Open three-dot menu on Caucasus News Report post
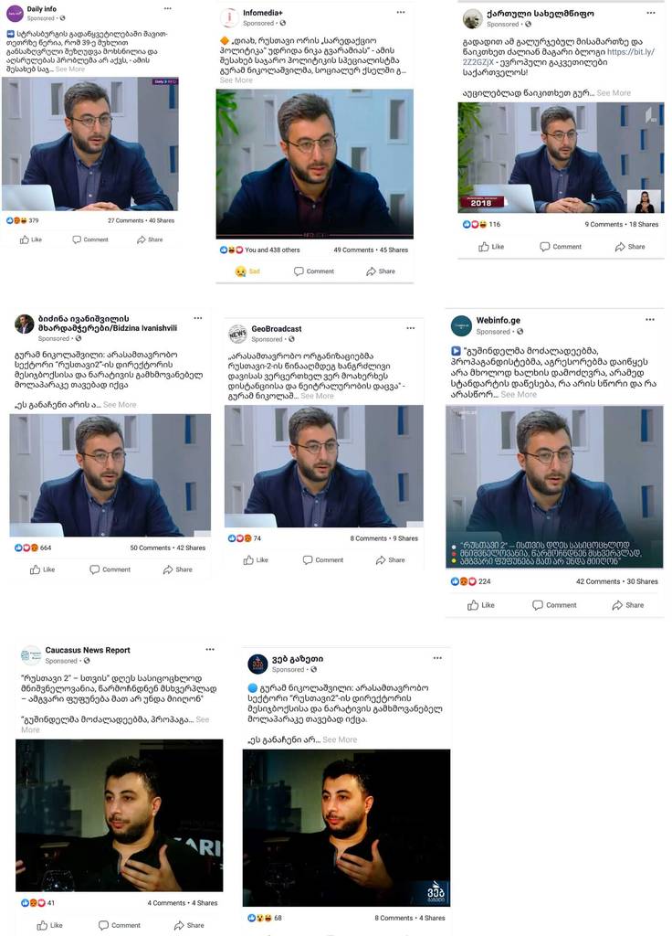672x936 pixels. tap(210, 650)
